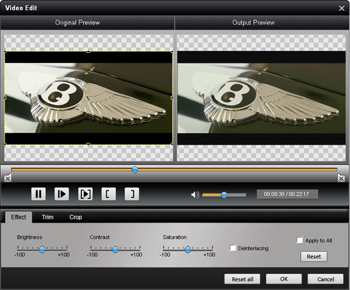Open the Crop tab

point(76,217)
